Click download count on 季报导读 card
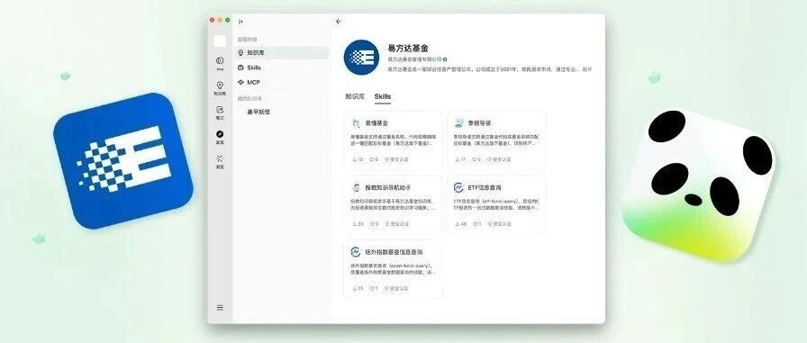807x343 pixels. coord(460,159)
